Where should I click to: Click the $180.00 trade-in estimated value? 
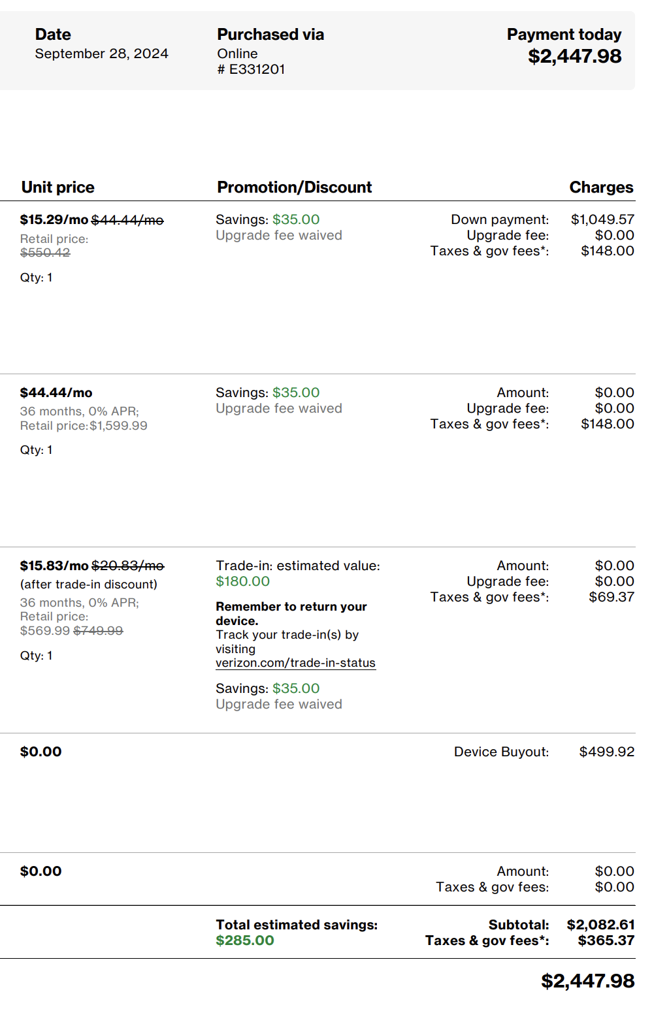click(242, 581)
